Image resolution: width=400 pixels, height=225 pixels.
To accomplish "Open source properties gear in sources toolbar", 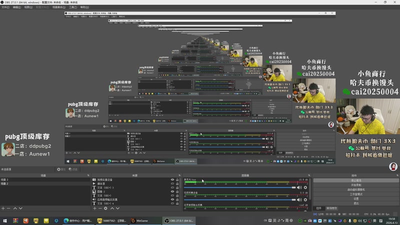I will [x=105, y=208].
